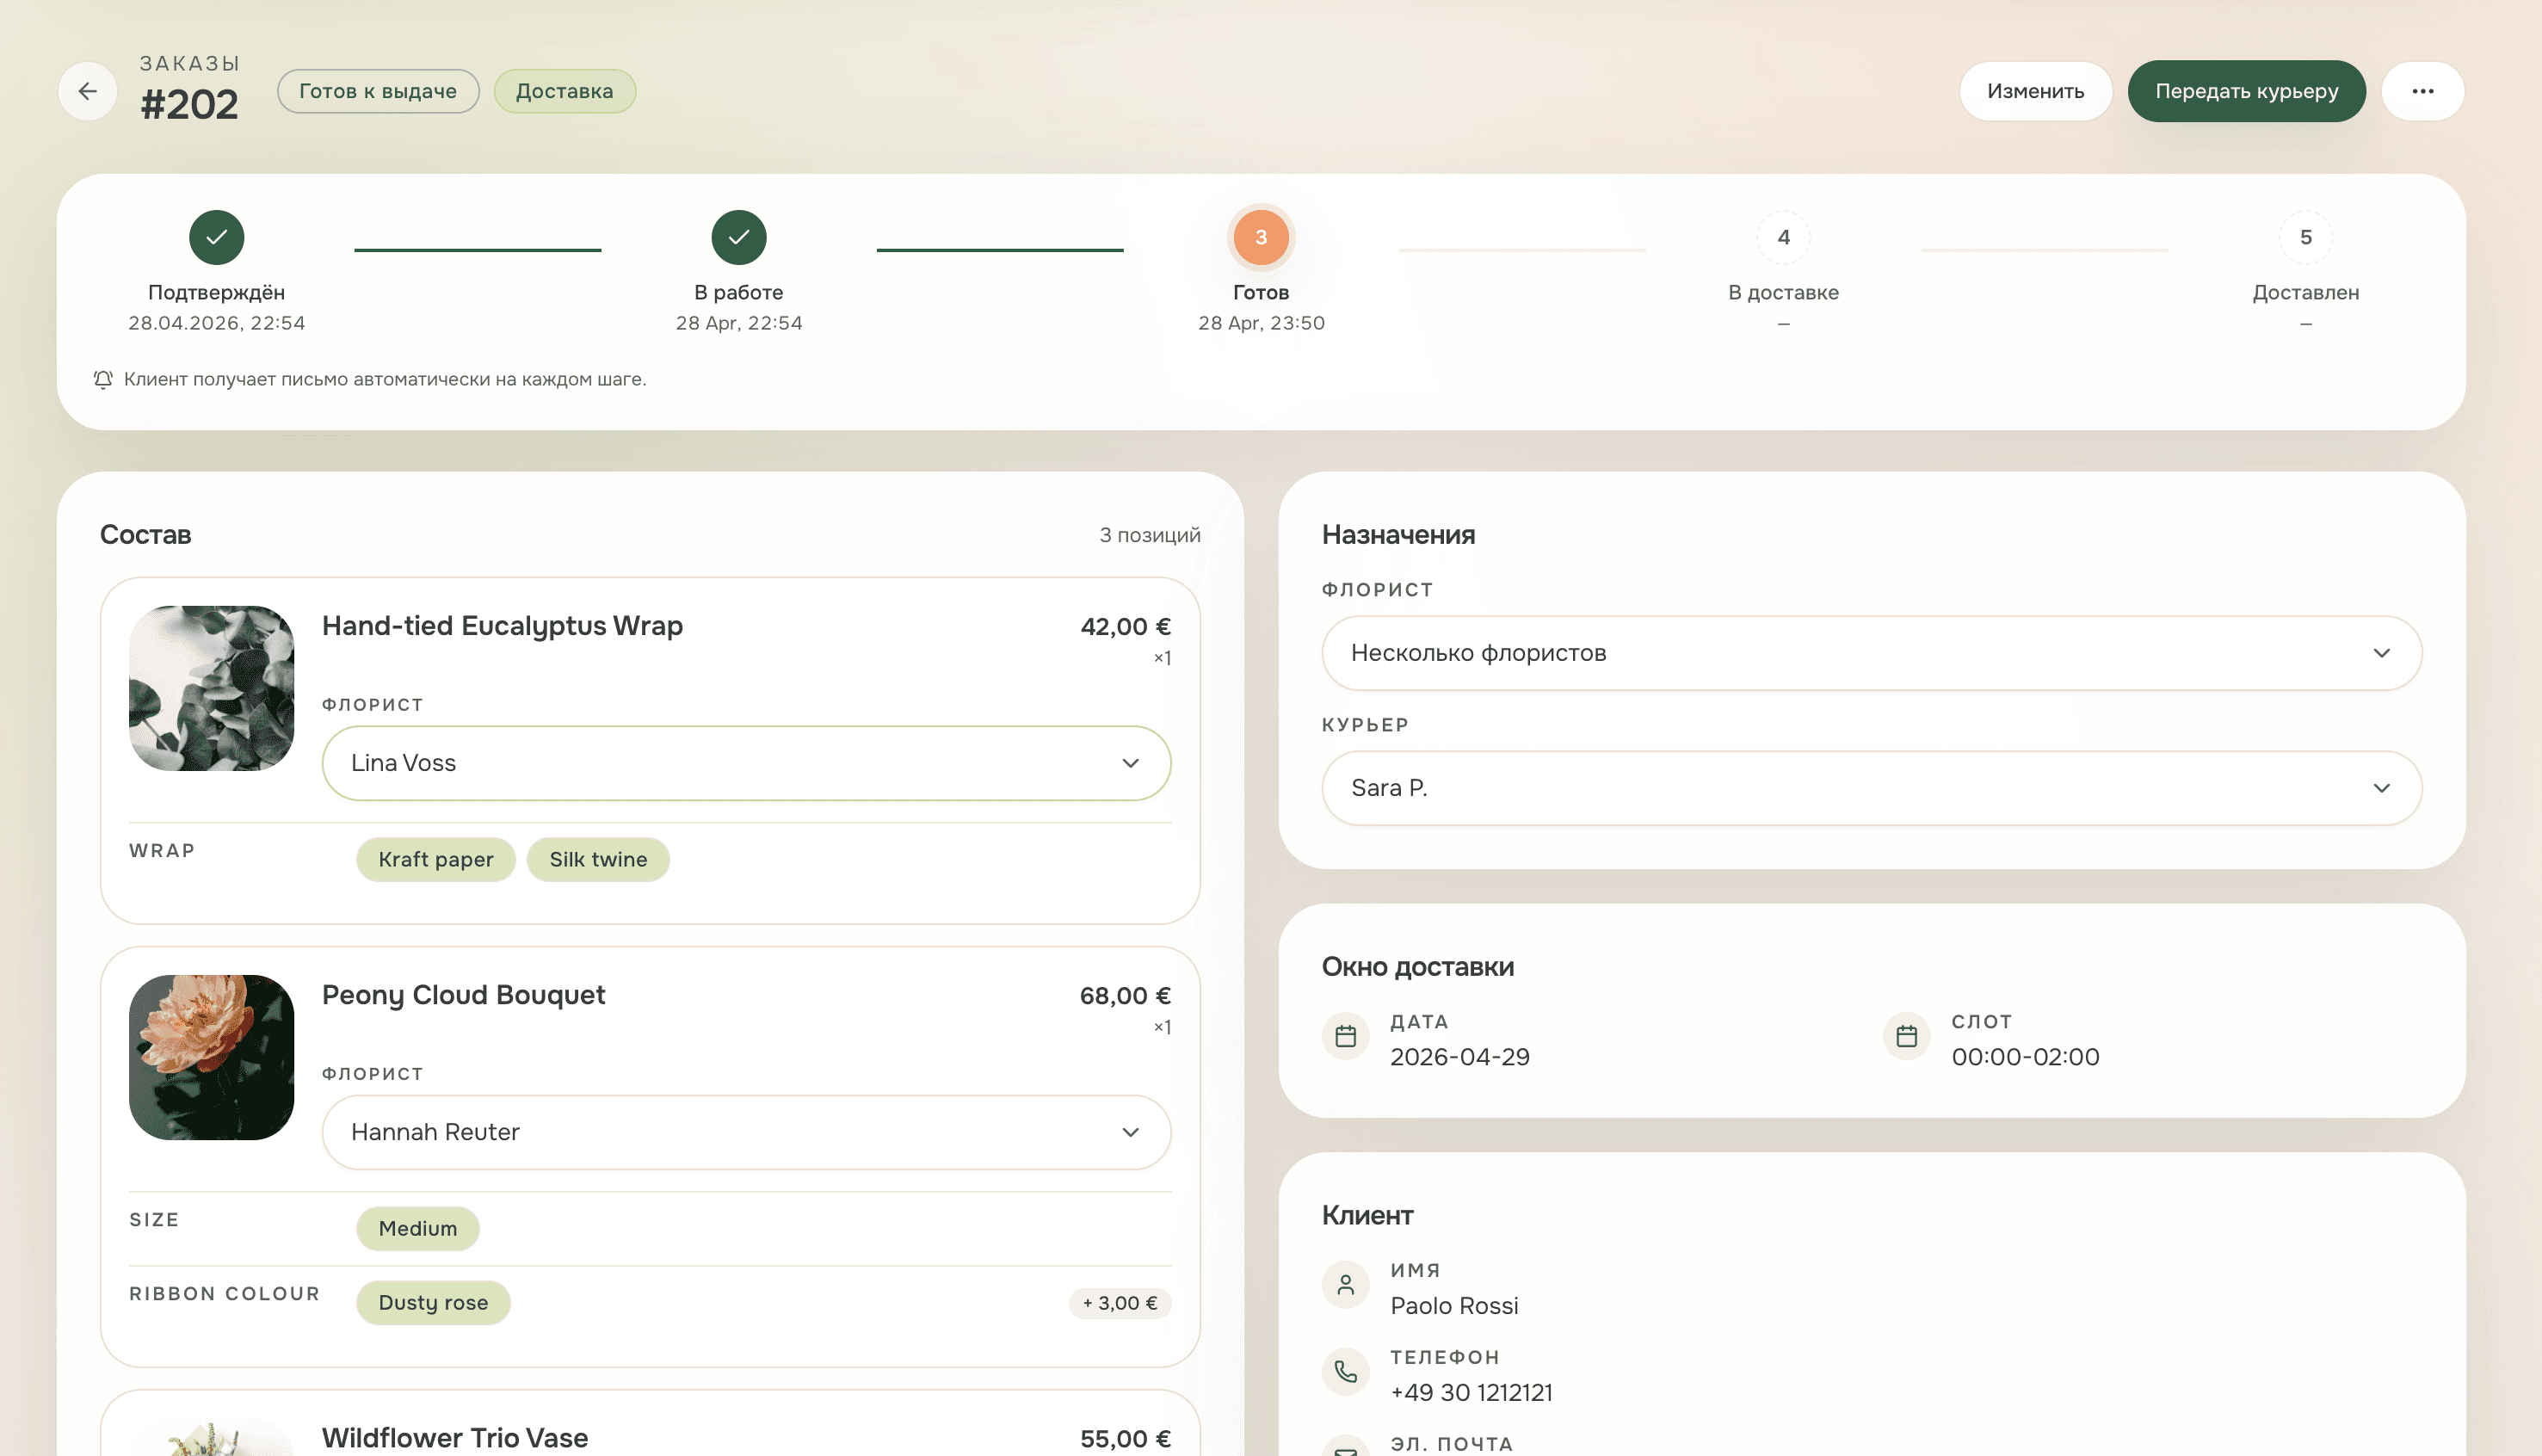
Task: Click the В работе step checkmark
Action: (739, 237)
